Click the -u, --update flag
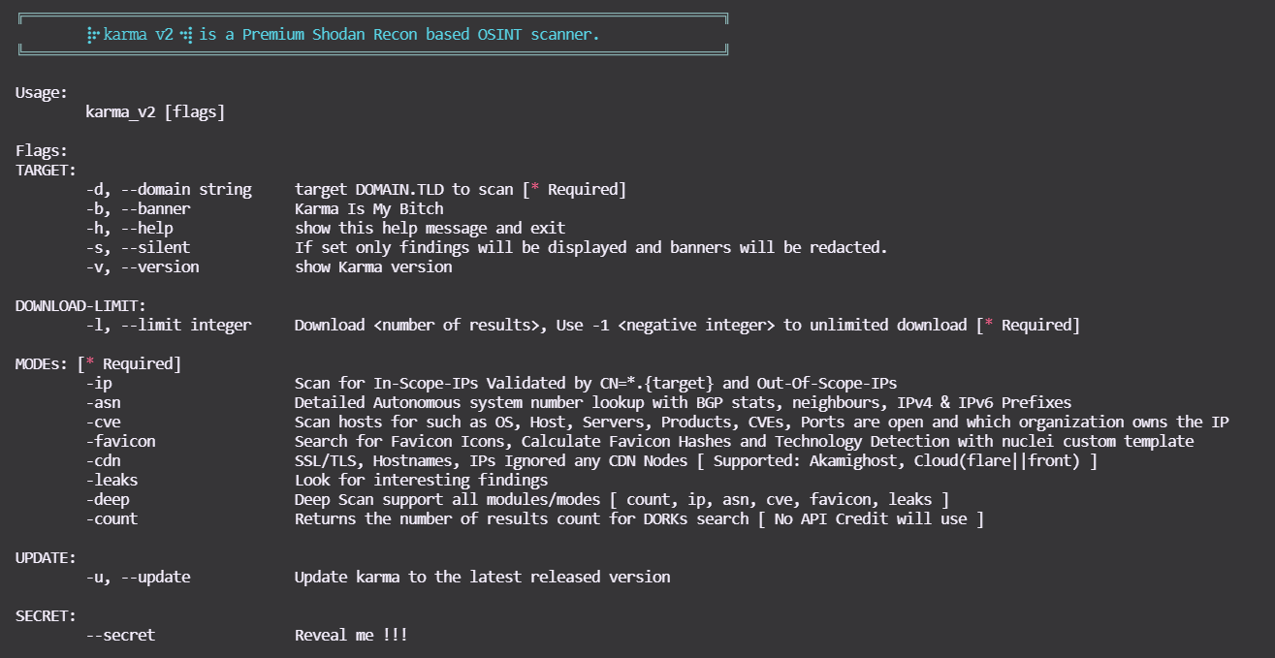Viewport: 1275px width, 658px height. click(x=138, y=578)
